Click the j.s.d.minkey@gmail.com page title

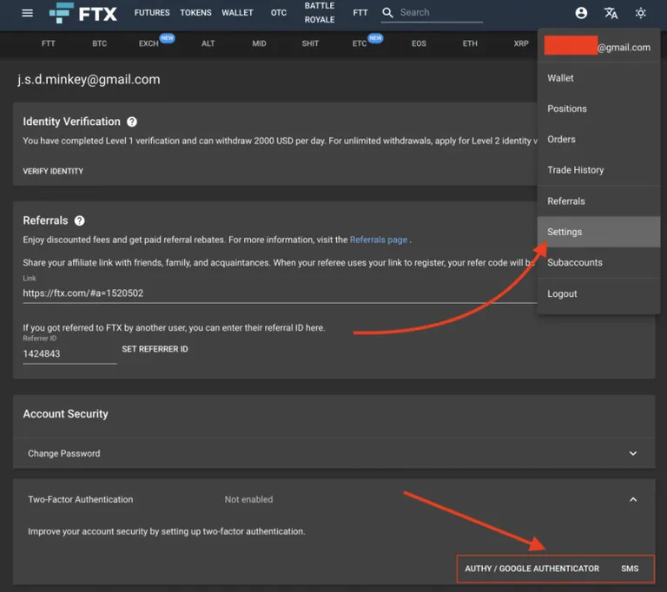89,80
